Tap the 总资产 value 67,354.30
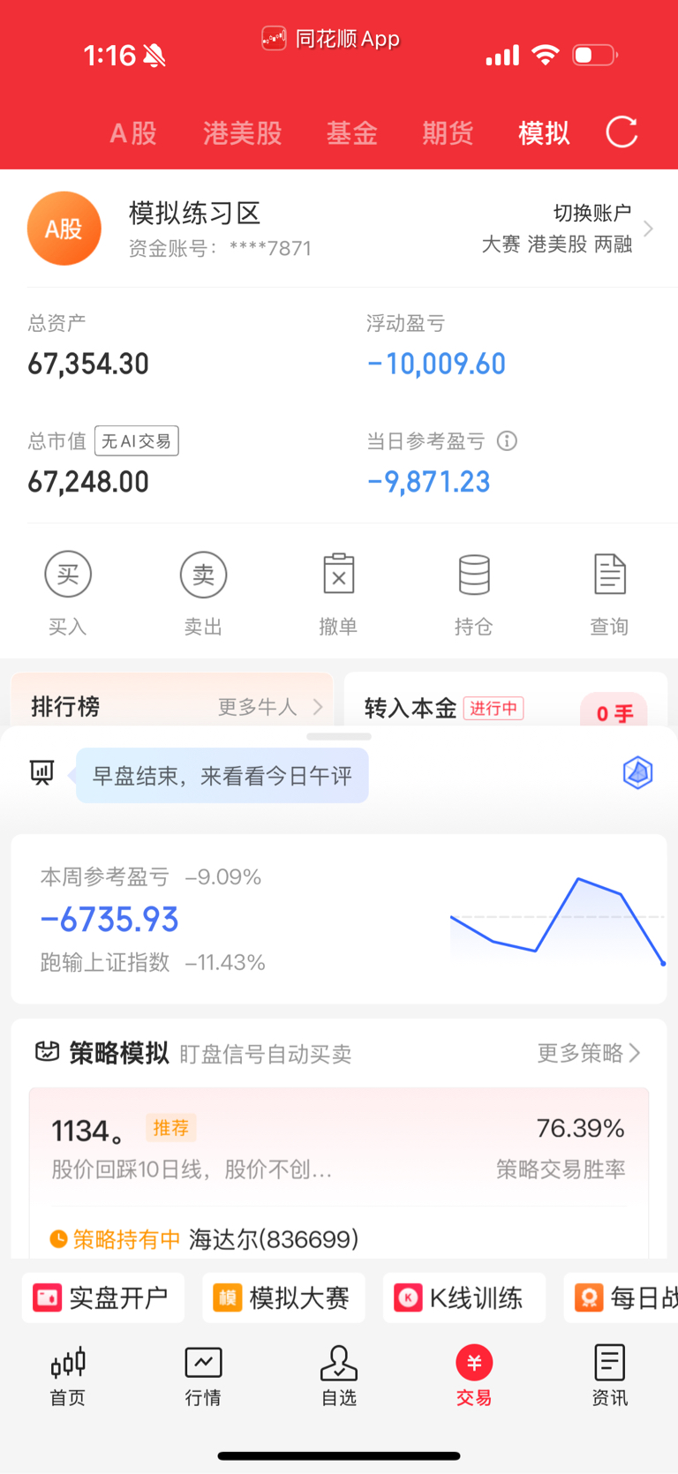This screenshot has width=678, height=1474. pyautogui.click(x=88, y=364)
